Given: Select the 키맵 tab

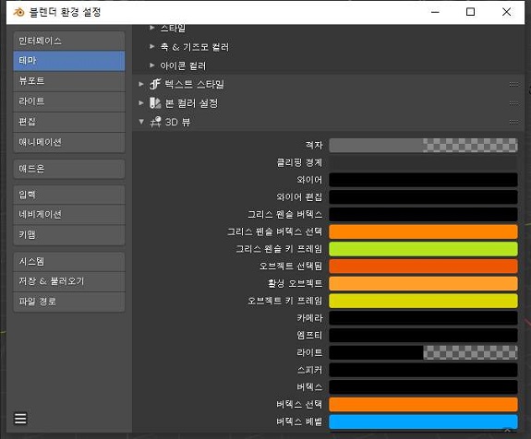Looking at the screenshot, I should 69,235.
